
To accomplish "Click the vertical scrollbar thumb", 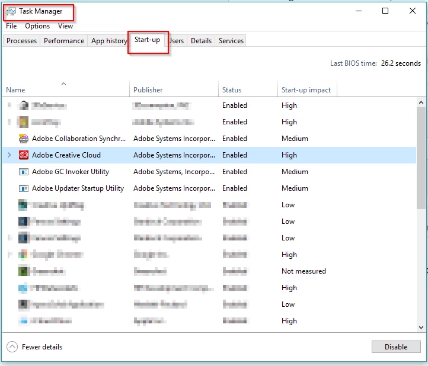I will 421,158.
